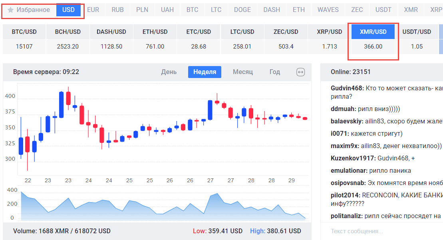Viewport: 443px width, 240px height.
Task: Select the DOGE currency tab
Action: tap(242, 10)
